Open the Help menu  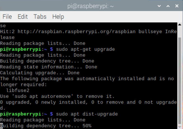pos(58,17)
